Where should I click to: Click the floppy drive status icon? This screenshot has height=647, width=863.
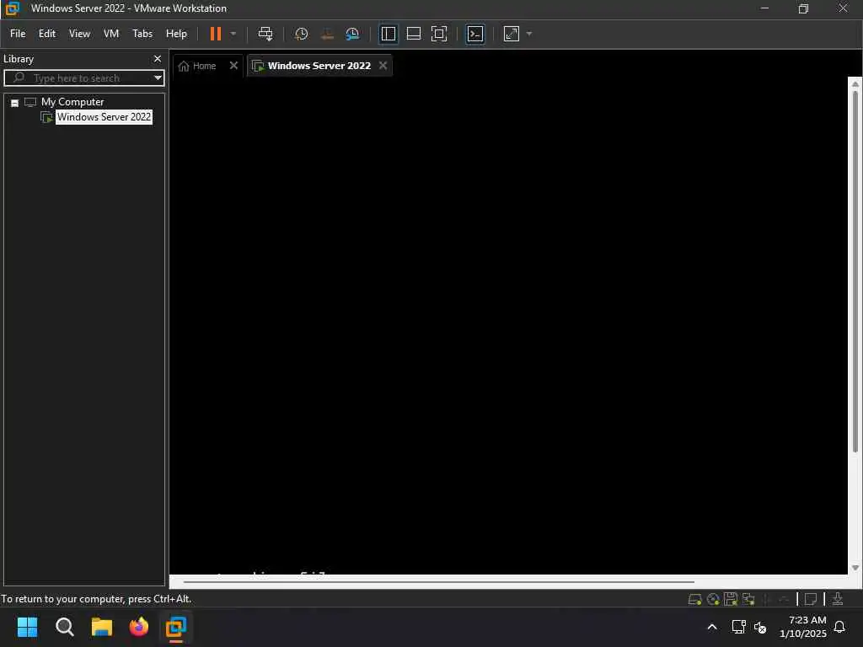[x=731, y=599]
